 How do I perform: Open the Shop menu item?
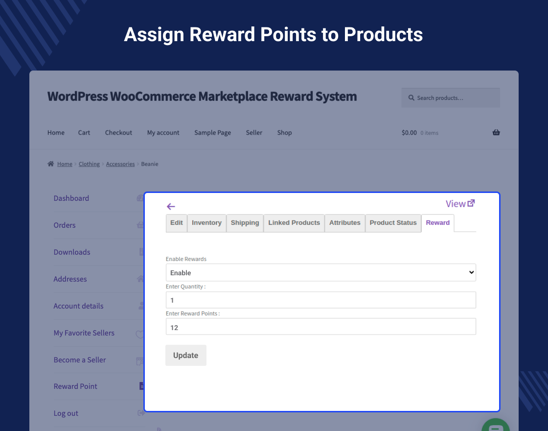(x=284, y=133)
